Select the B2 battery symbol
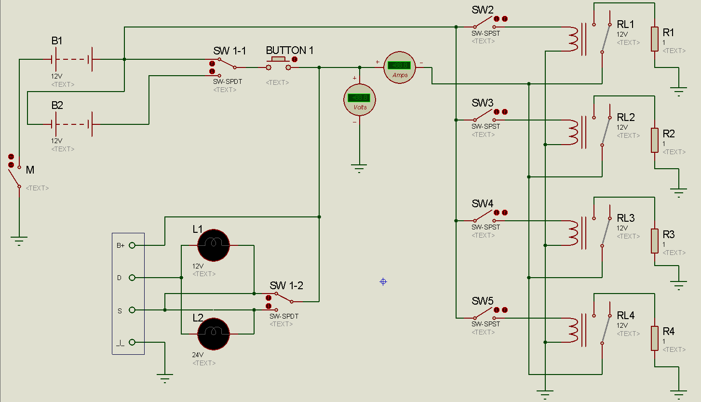Image resolution: width=701 pixels, height=402 pixels. 72,124
